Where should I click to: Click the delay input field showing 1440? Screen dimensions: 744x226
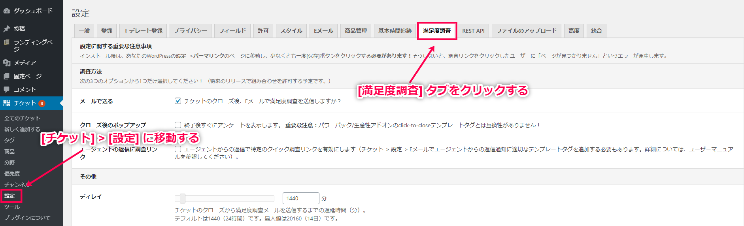[x=301, y=198]
